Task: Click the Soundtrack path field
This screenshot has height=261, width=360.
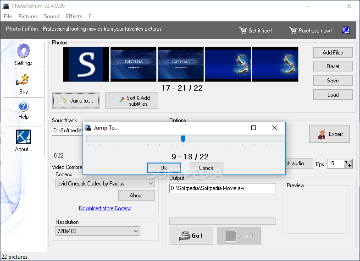Action: click(x=67, y=130)
